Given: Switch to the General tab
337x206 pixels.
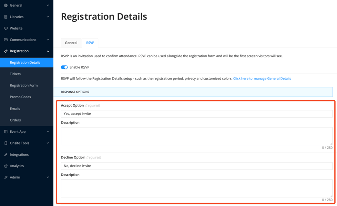Looking at the screenshot, I should coord(71,43).
